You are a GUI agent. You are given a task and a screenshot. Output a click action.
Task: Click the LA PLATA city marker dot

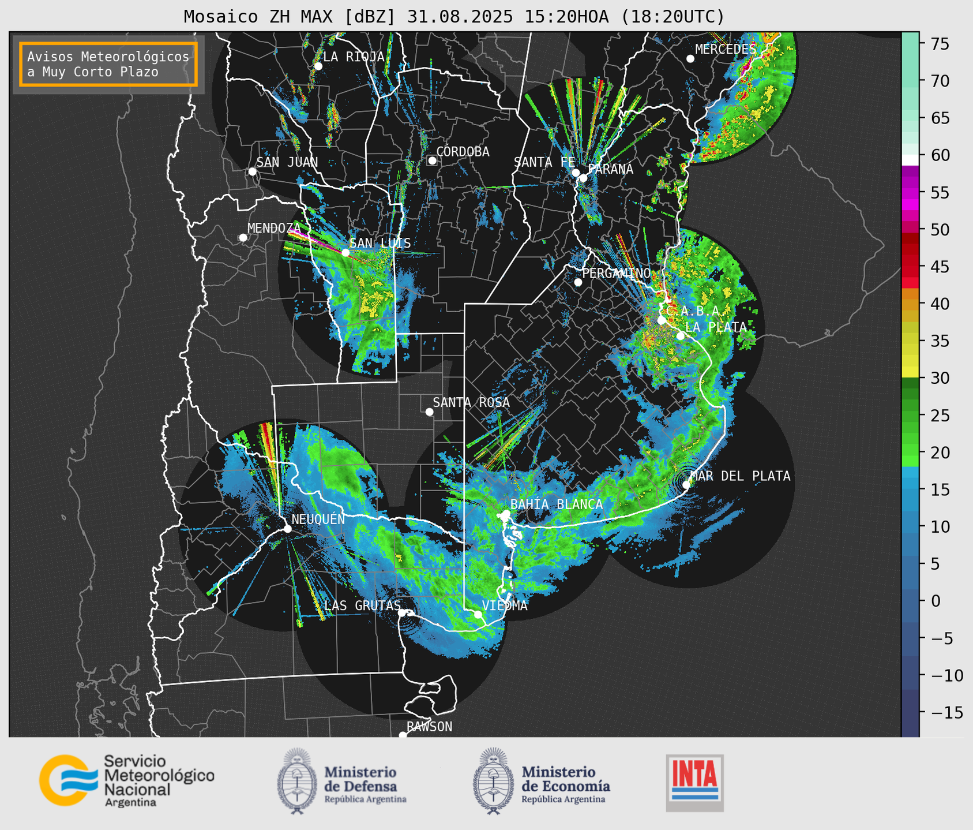(x=680, y=336)
